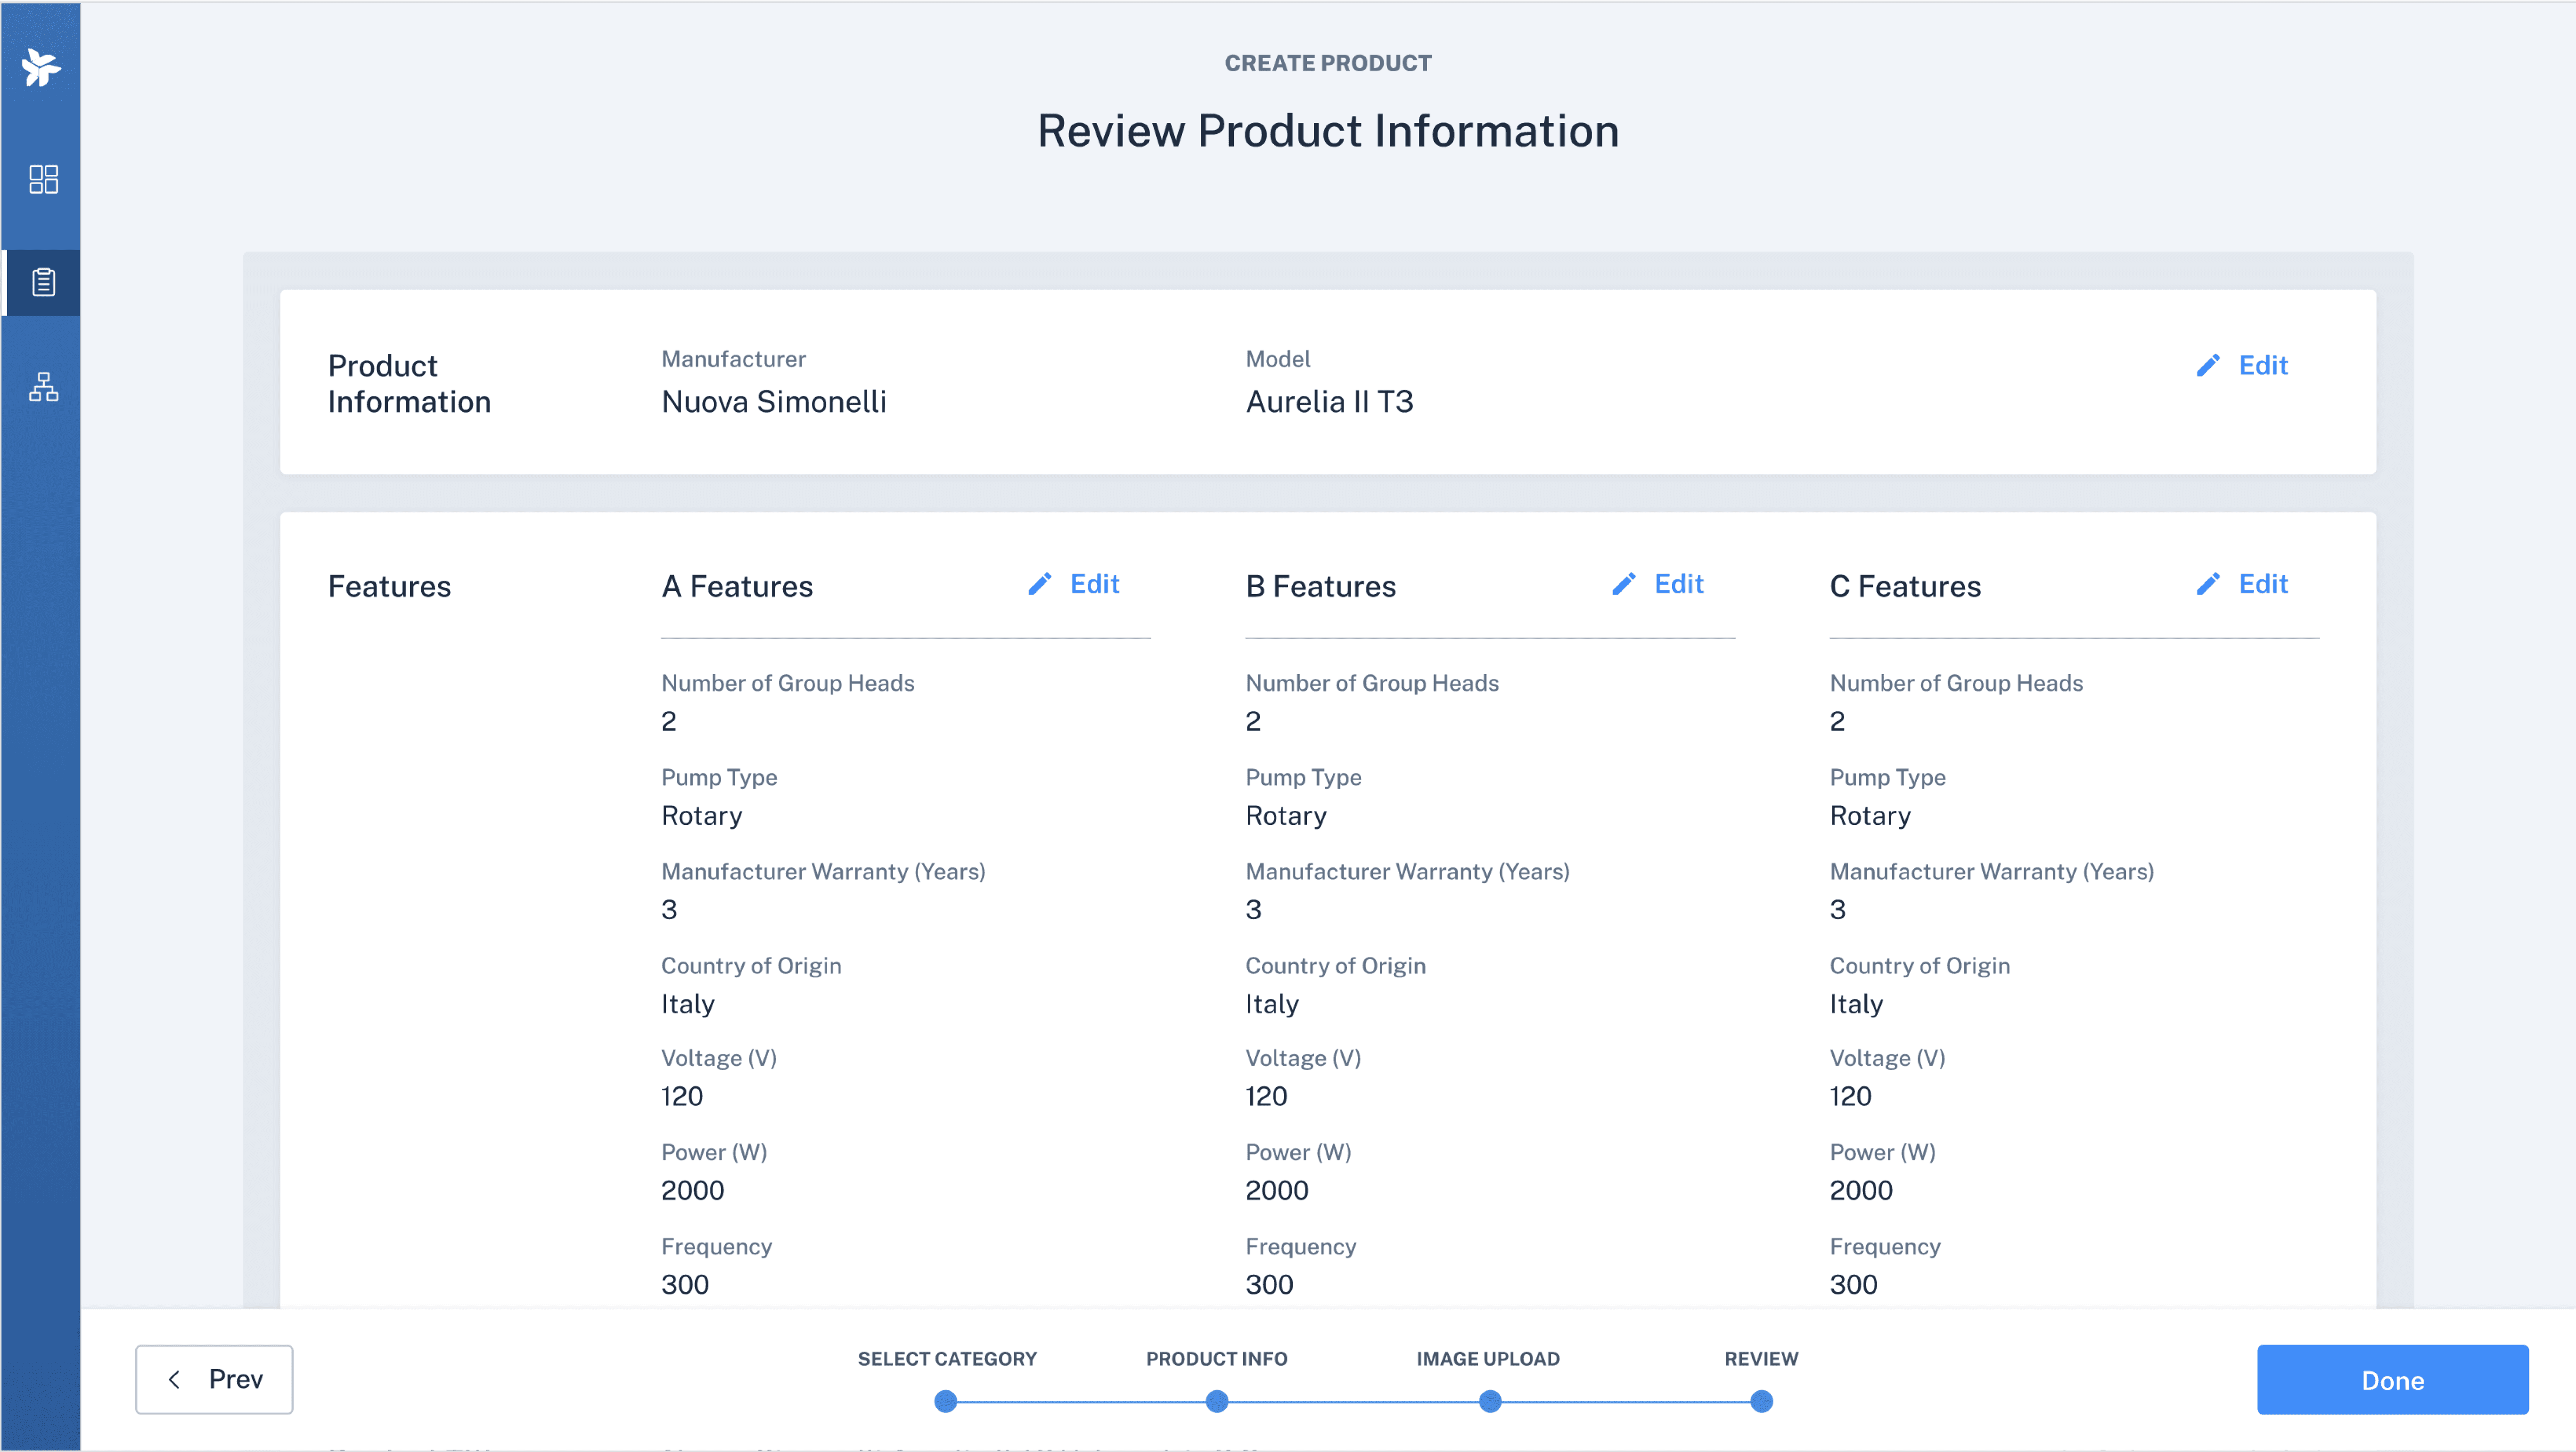
Task: Go back with the Prev button
Action: pos(214,1379)
